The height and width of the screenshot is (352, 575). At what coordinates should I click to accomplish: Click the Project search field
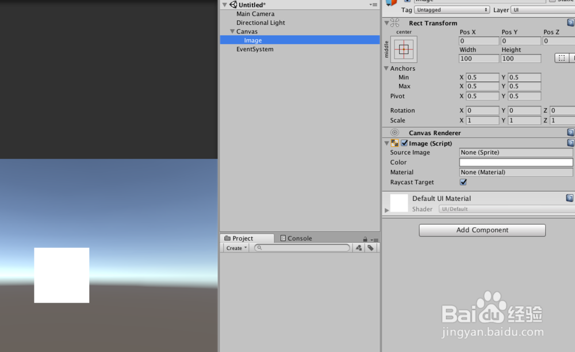pos(302,248)
